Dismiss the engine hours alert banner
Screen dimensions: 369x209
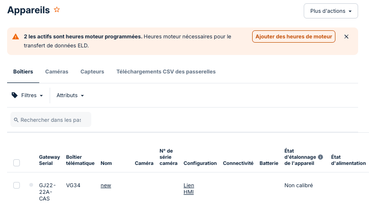[x=346, y=36]
